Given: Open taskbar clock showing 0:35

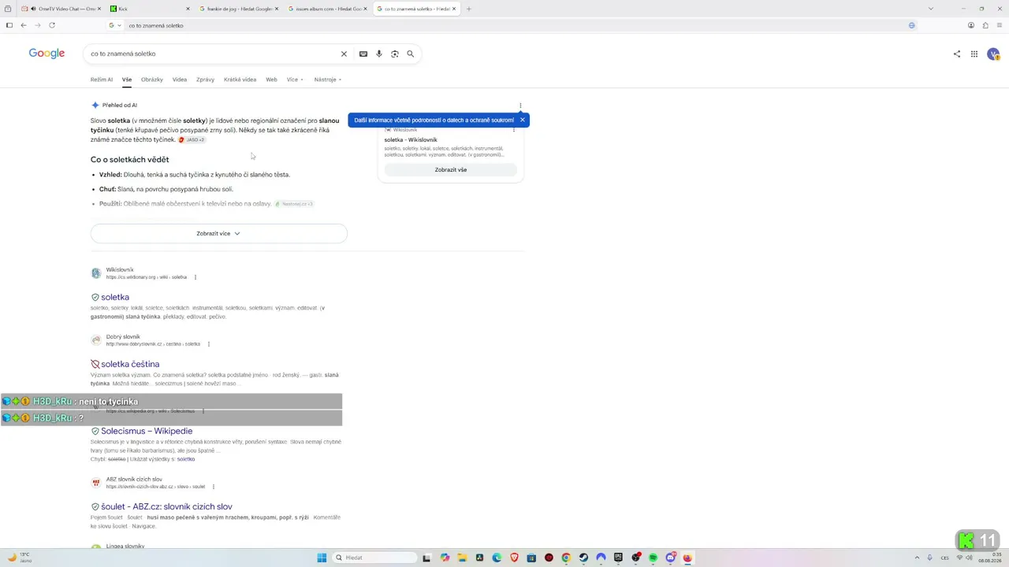Looking at the screenshot, I should point(990,558).
